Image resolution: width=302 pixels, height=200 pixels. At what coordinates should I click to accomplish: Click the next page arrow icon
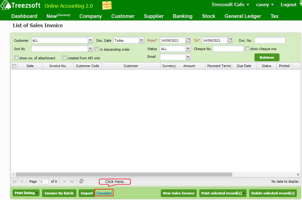pyautogui.click(x=64, y=181)
